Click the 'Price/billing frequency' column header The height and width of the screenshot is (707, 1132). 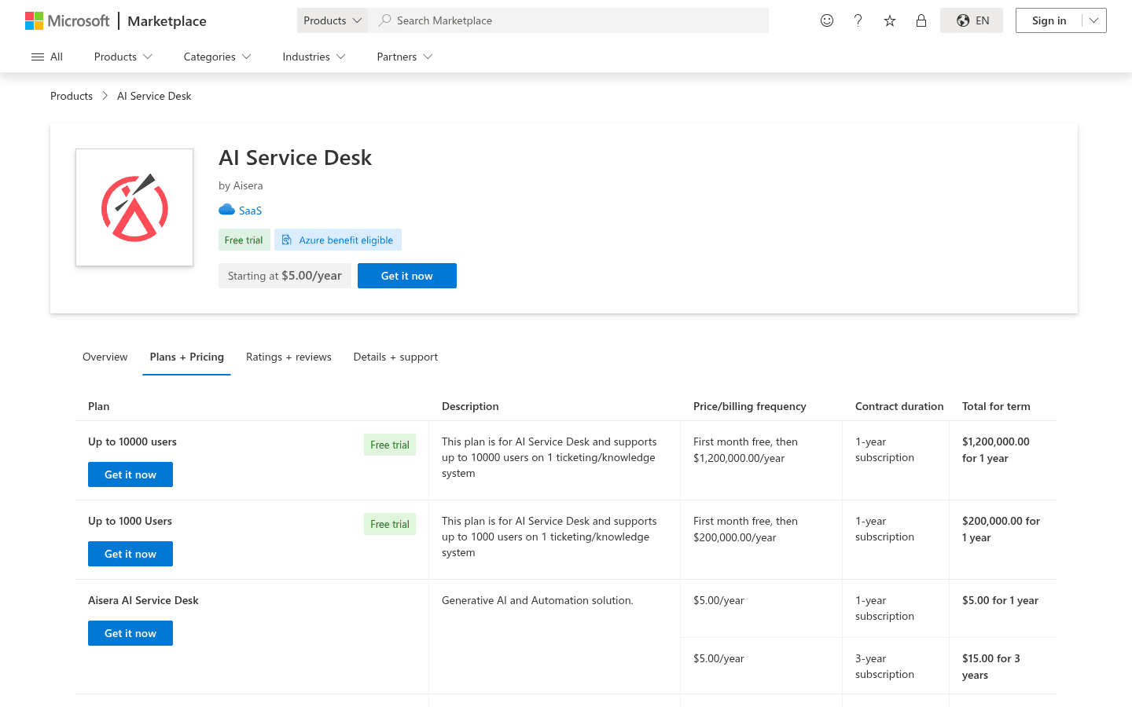click(750, 406)
